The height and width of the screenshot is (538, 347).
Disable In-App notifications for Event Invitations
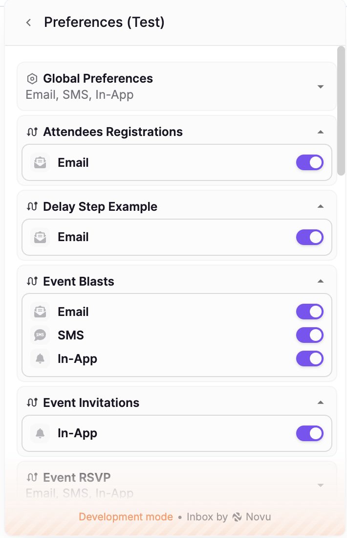pos(309,433)
